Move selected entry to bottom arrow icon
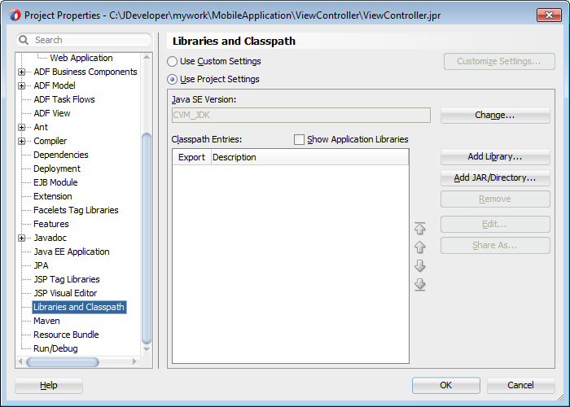The width and height of the screenshot is (570, 407). pyautogui.click(x=420, y=285)
